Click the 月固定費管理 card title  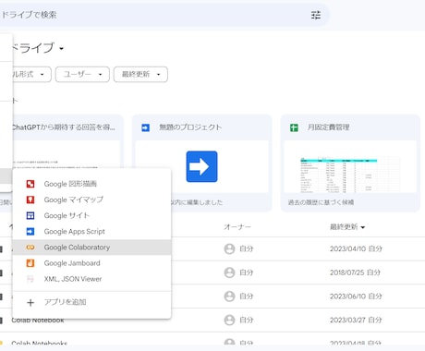coord(328,127)
